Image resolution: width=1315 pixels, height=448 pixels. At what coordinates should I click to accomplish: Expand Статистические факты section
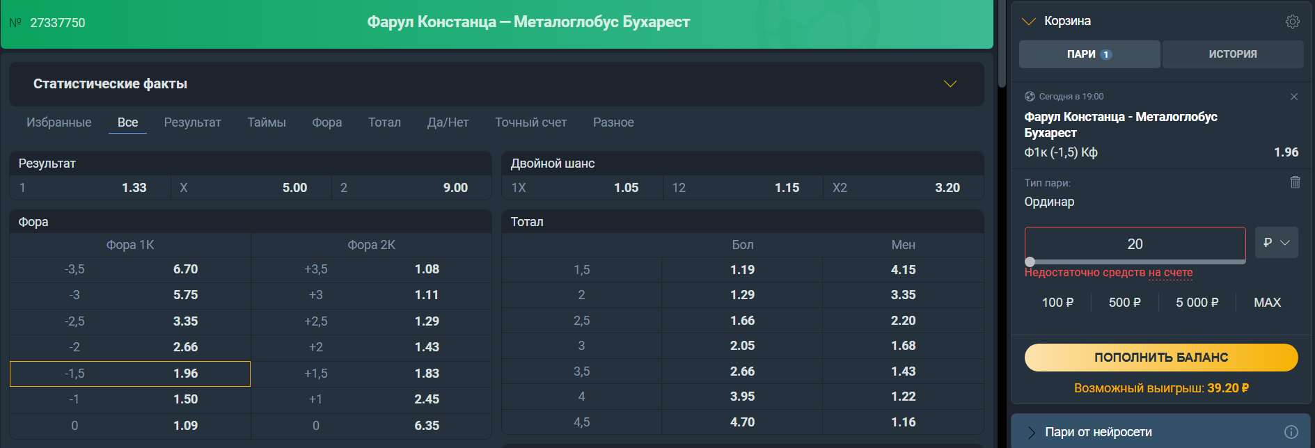coord(950,84)
